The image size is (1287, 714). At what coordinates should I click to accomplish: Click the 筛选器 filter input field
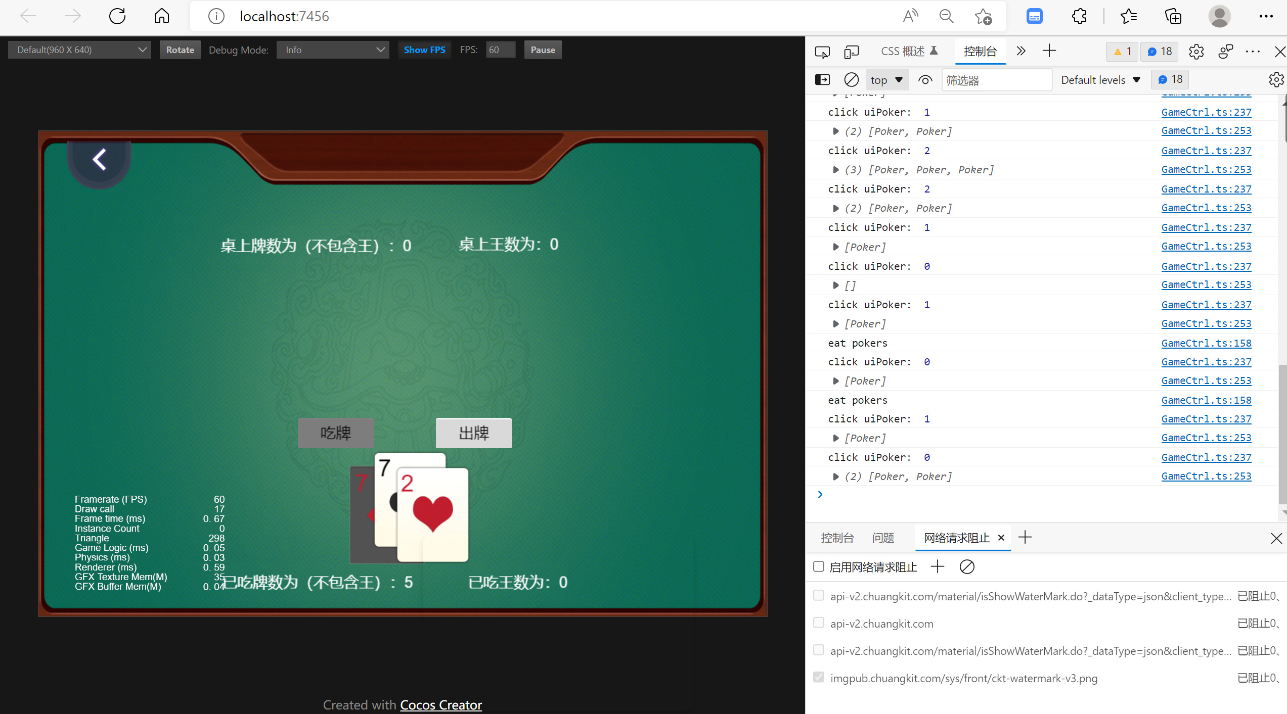click(996, 80)
